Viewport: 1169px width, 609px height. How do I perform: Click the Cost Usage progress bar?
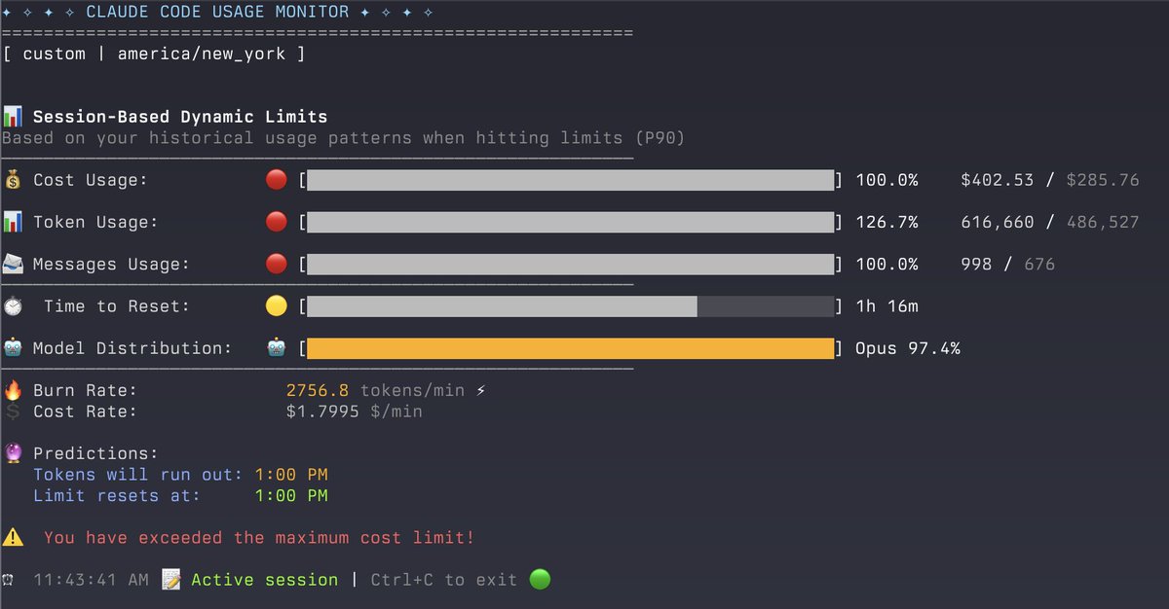point(571,180)
